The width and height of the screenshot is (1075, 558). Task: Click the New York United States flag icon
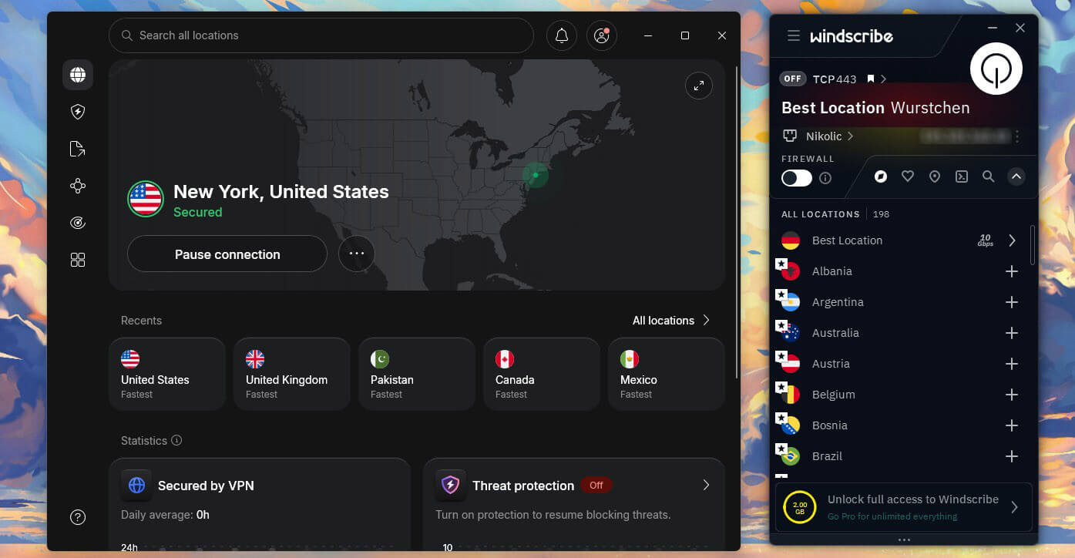click(145, 199)
